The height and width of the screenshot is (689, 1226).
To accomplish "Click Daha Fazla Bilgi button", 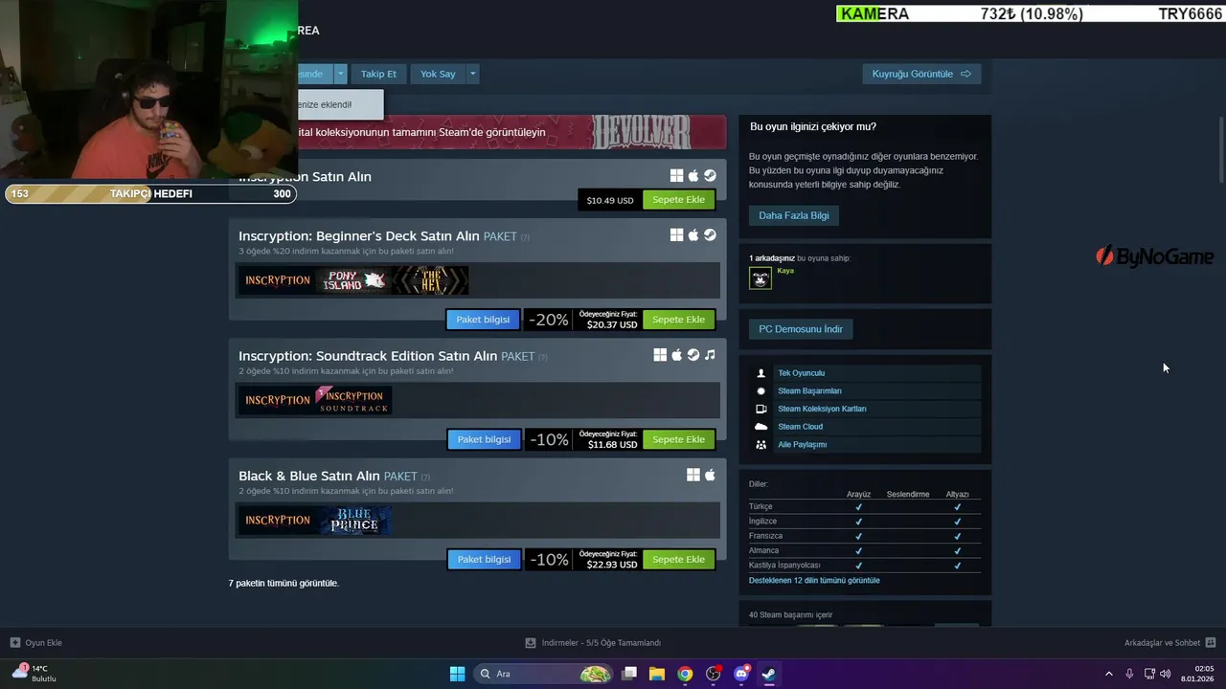I will pyautogui.click(x=794, y=215).
